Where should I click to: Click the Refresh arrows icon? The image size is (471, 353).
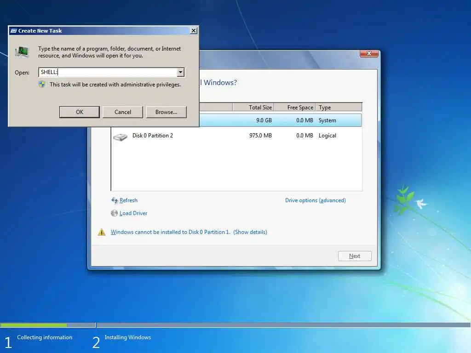[115, 200]
